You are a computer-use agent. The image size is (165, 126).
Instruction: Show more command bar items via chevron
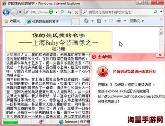pyautogui.click(x=162, y=19)
